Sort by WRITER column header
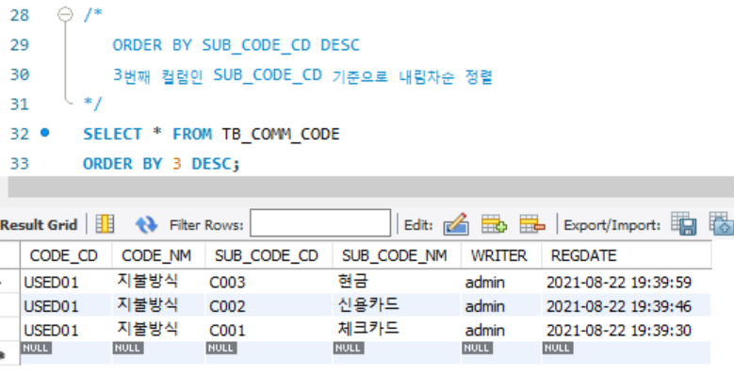The width and height of the screenshot is (734, 375). (x=501, y=255)
